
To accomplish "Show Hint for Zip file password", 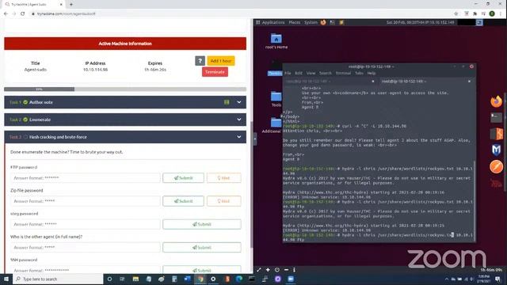I will pos(223,201).
